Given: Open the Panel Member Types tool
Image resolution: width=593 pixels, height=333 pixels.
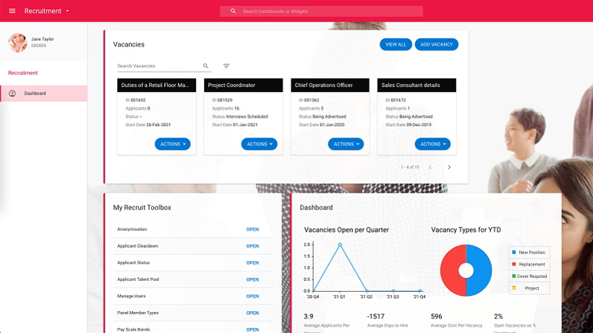Looking at the screenshot, I should pyautogui.click(x=252, y=313).
